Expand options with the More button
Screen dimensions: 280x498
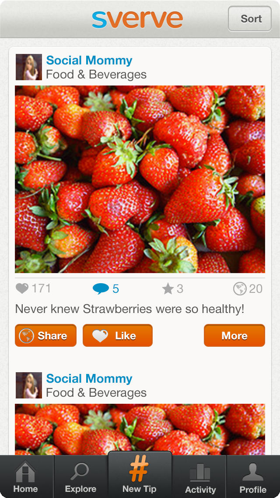(234, 336)
